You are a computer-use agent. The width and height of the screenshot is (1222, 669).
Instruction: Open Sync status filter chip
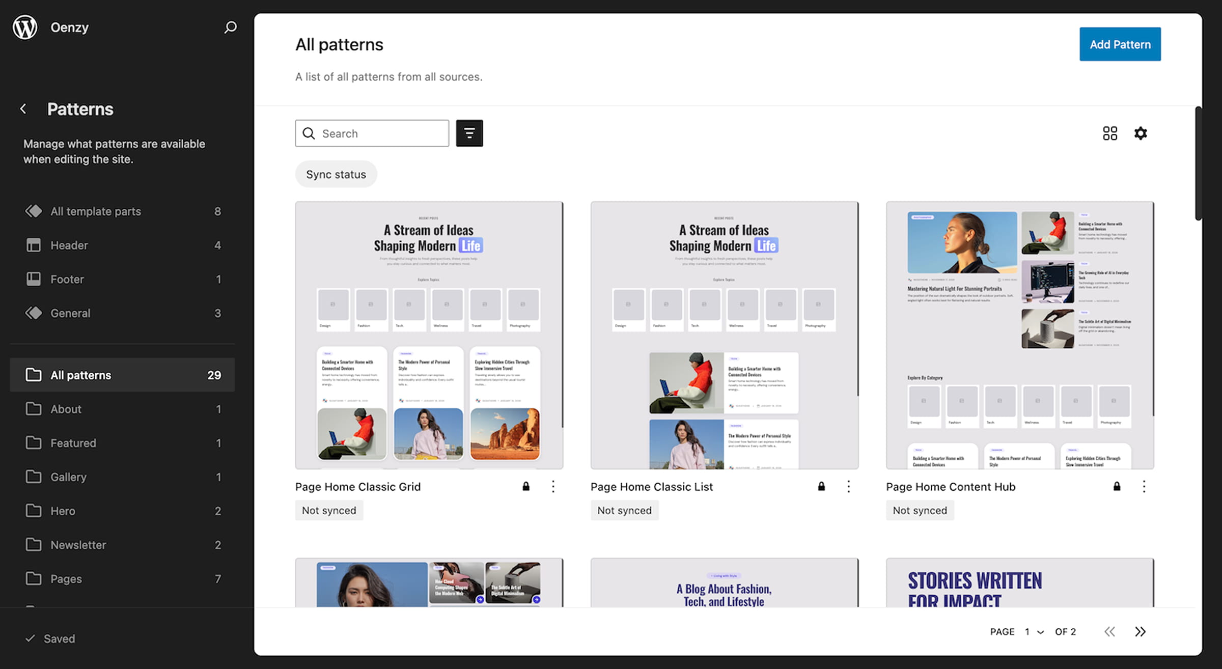pyautogui.click(x=336, y=175)
